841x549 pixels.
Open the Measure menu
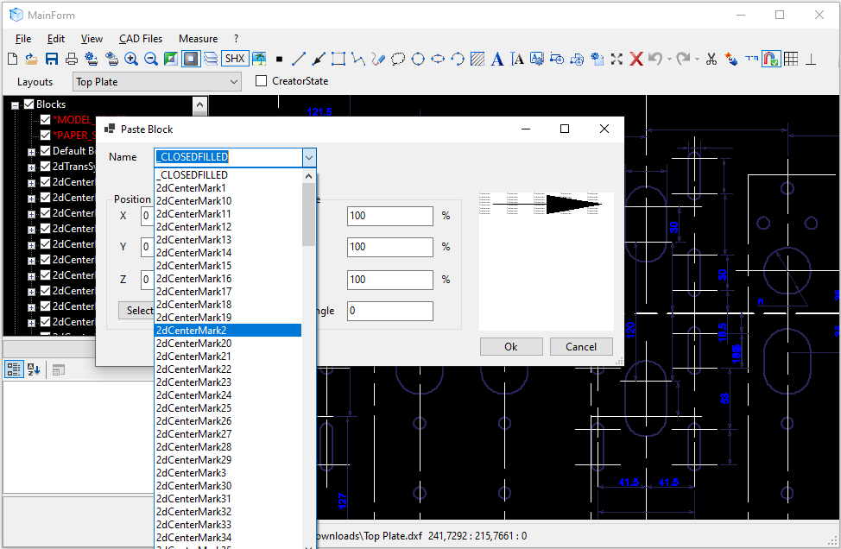coord(198,38)
